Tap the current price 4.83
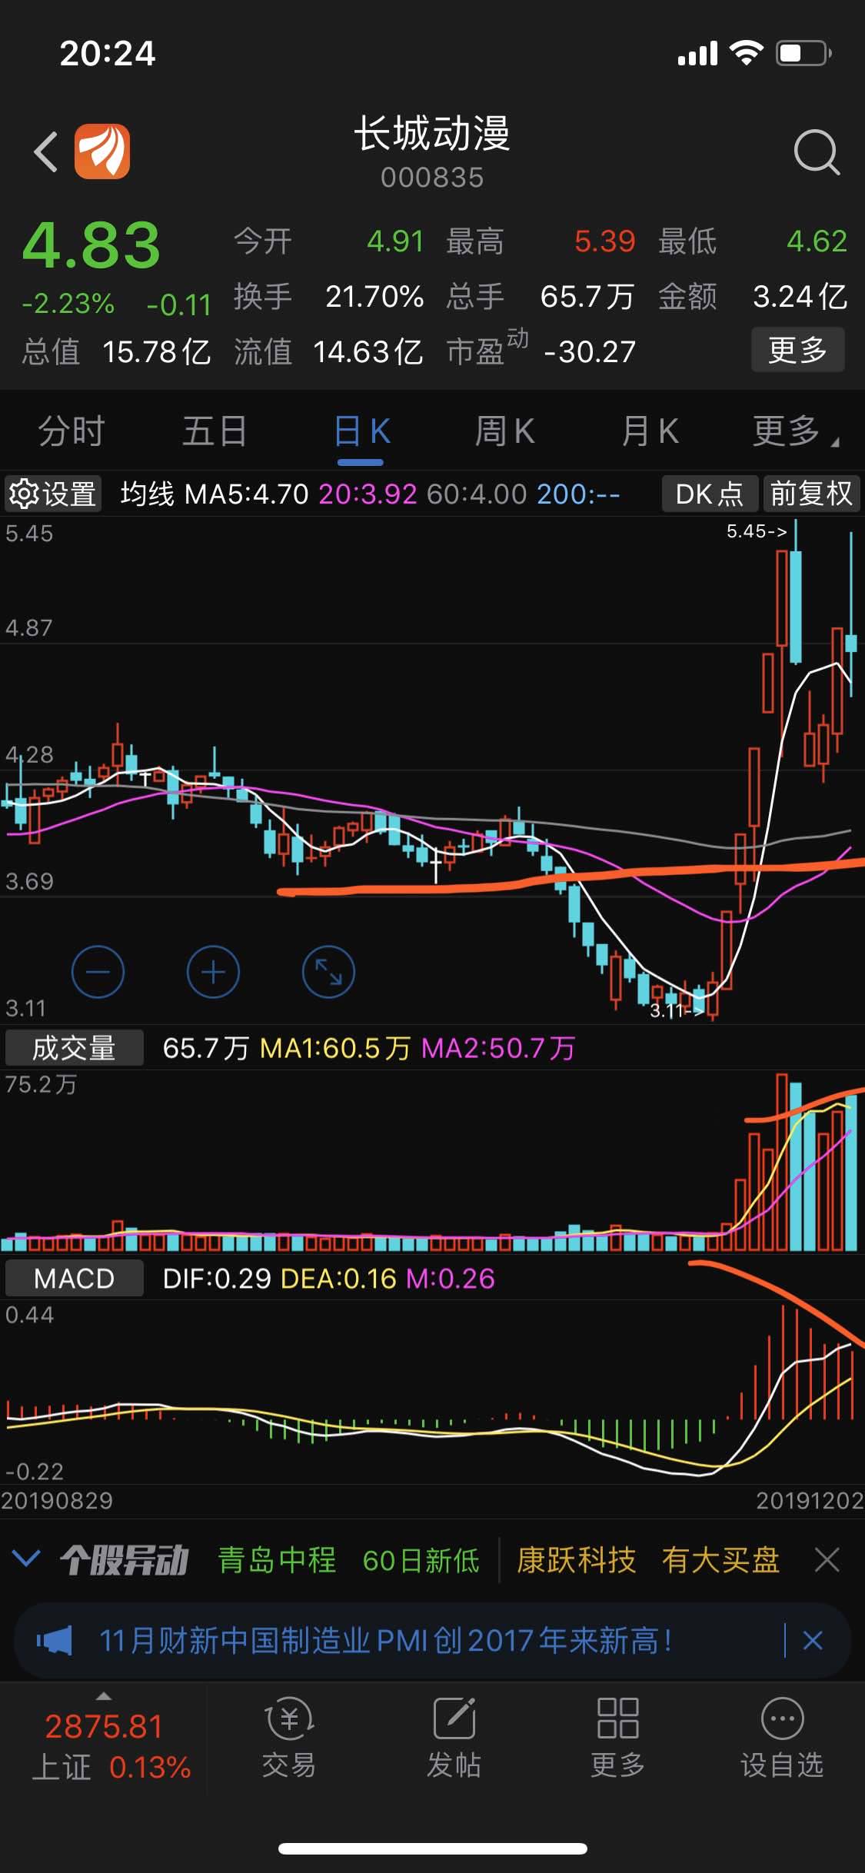This screenshot has height=1873, width=865. [91, 245]
